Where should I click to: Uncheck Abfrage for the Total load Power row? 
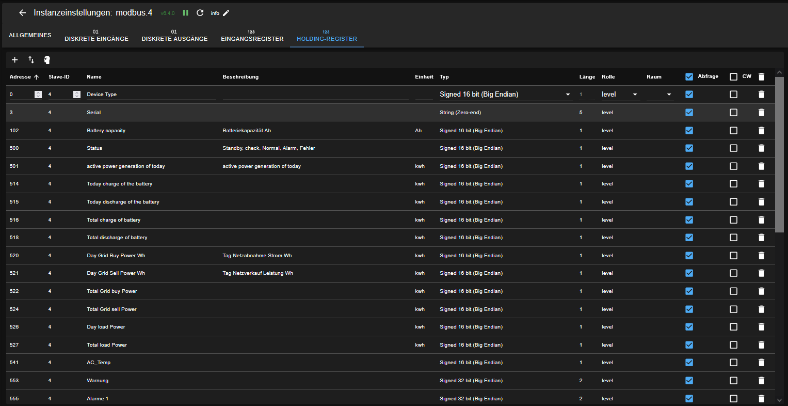point(689,345)
